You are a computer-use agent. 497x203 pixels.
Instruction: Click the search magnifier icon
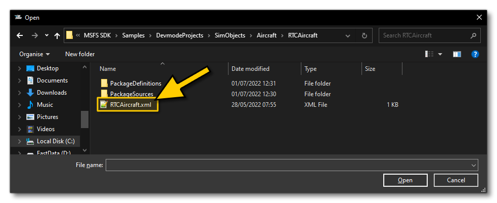(473, 35)
